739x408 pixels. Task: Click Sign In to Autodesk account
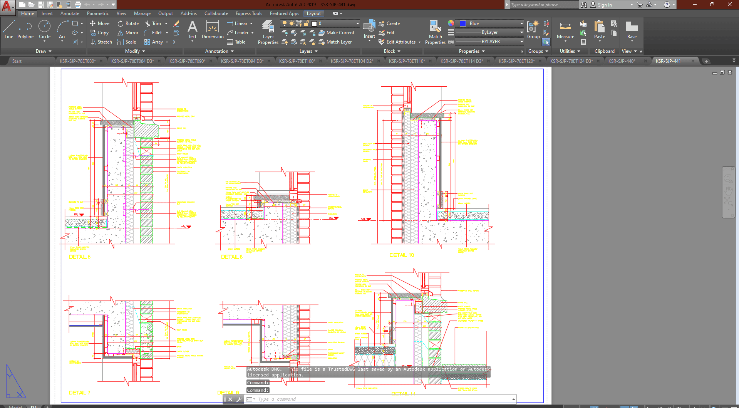click(x=605, y=5)
